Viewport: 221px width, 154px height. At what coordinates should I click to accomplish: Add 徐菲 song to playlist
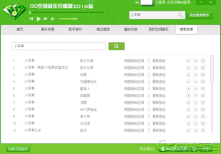196,75
